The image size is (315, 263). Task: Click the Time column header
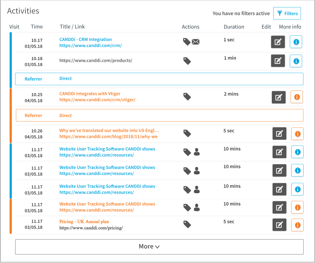coord(37,27)
